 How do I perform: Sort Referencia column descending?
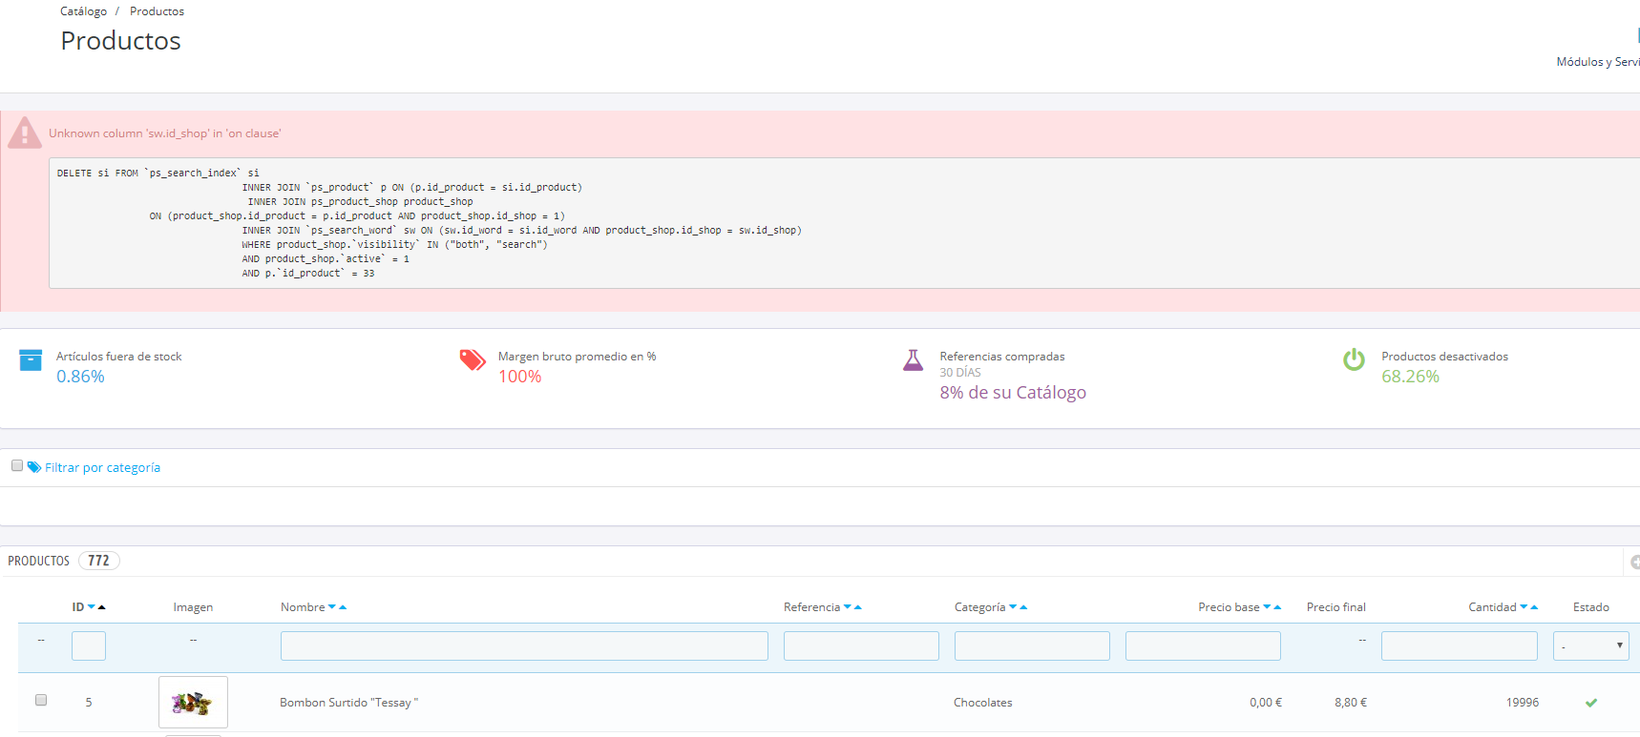tap(848, 607)
